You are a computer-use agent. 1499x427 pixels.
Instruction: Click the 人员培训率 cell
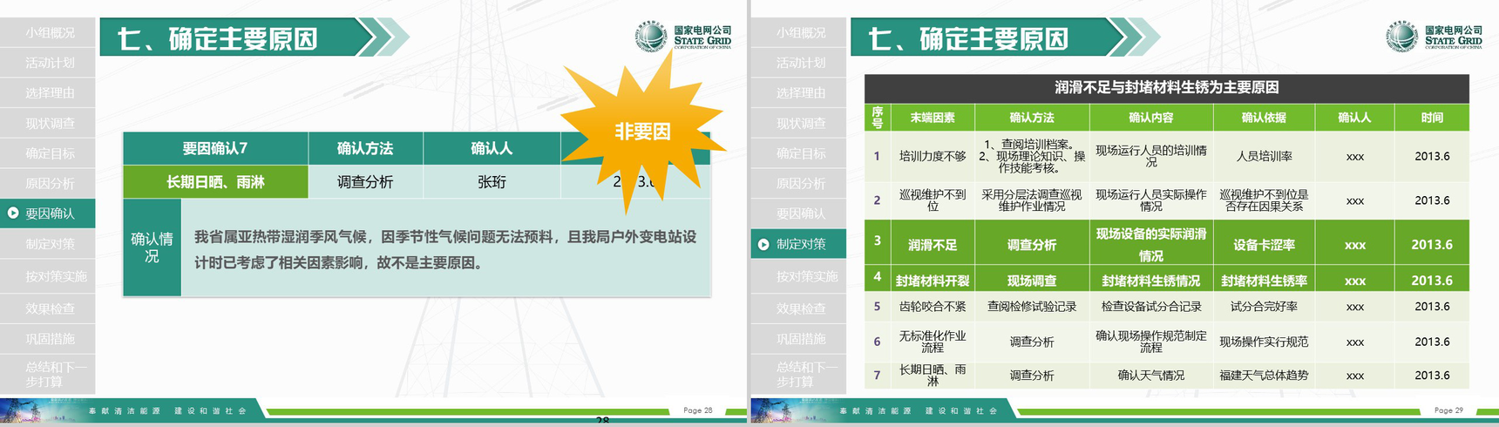[1264, 156]
